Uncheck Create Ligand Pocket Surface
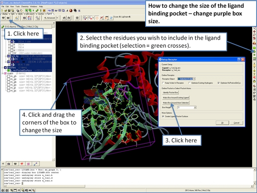The height and width of the screenshot is (193, 257). [x=163, y=116]
